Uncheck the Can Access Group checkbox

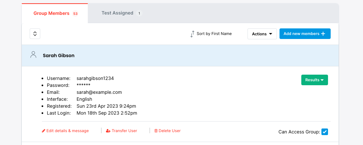(x=325, y=132)
